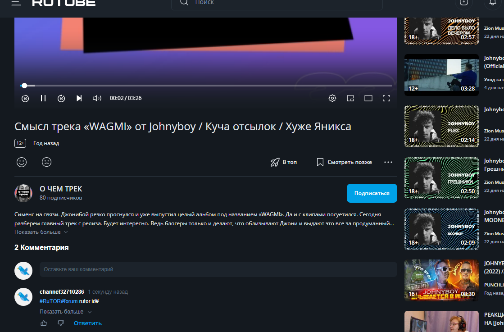Screen dimensions: 504x332
Task: Open the three-dots more actions menu
Action: (x=388, y=162)
